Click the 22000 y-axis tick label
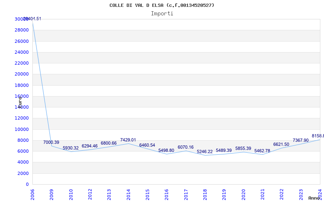Viewport: 324px width, 202px height. point(22,63)
